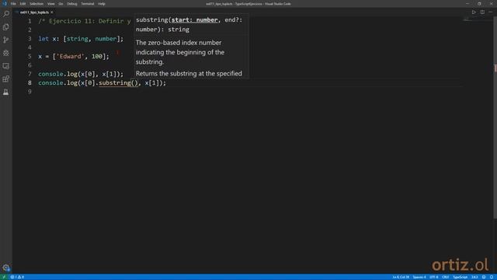Select the ex011 TypeScript file tab
This screenshot has height=280, width=497.
34,12
